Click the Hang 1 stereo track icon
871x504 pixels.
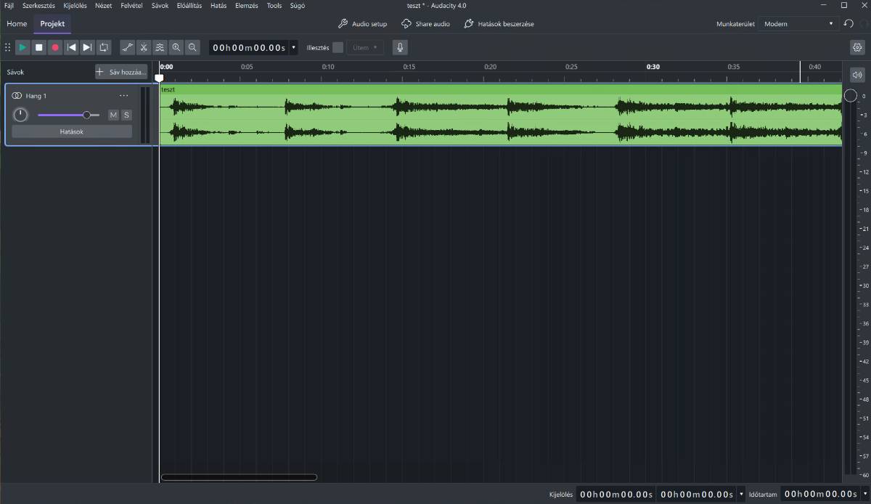[x=17, y=96]
